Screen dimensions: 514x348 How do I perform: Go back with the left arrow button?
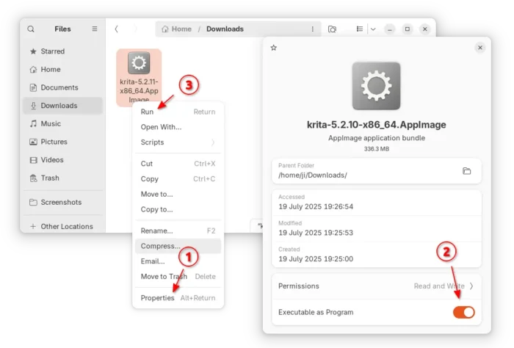pos(117,29)
